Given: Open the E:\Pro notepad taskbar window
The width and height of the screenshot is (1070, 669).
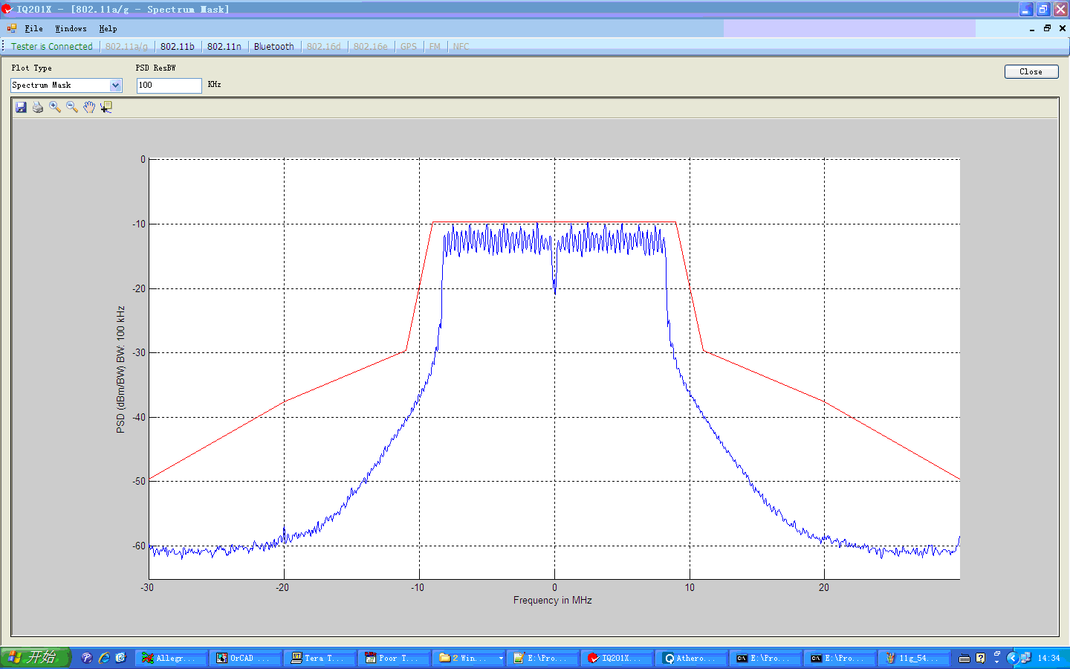Looking at the screenshot, I should pos(542,658).
